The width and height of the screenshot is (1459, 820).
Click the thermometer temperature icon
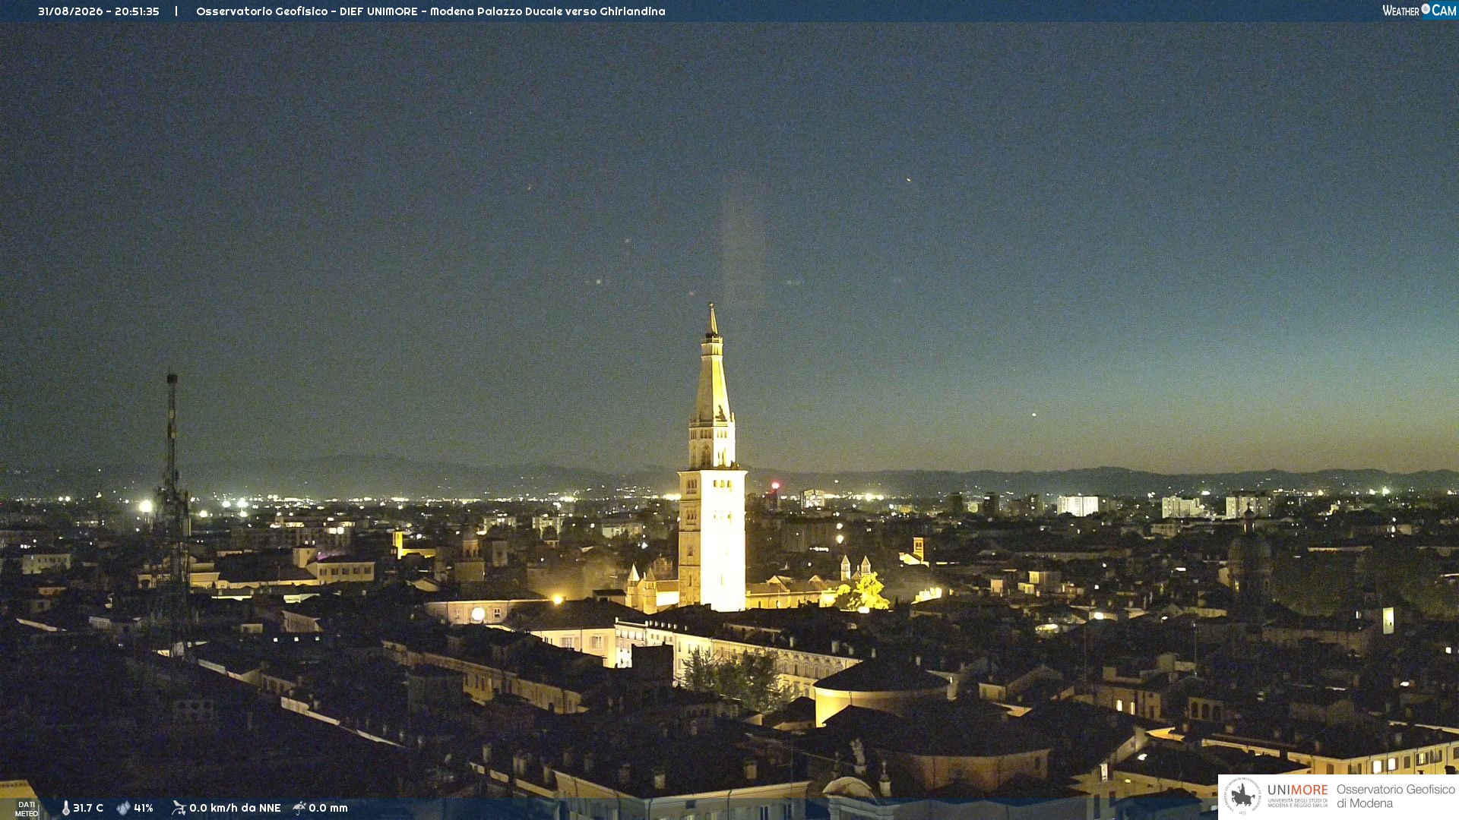[x=66, y=809]
